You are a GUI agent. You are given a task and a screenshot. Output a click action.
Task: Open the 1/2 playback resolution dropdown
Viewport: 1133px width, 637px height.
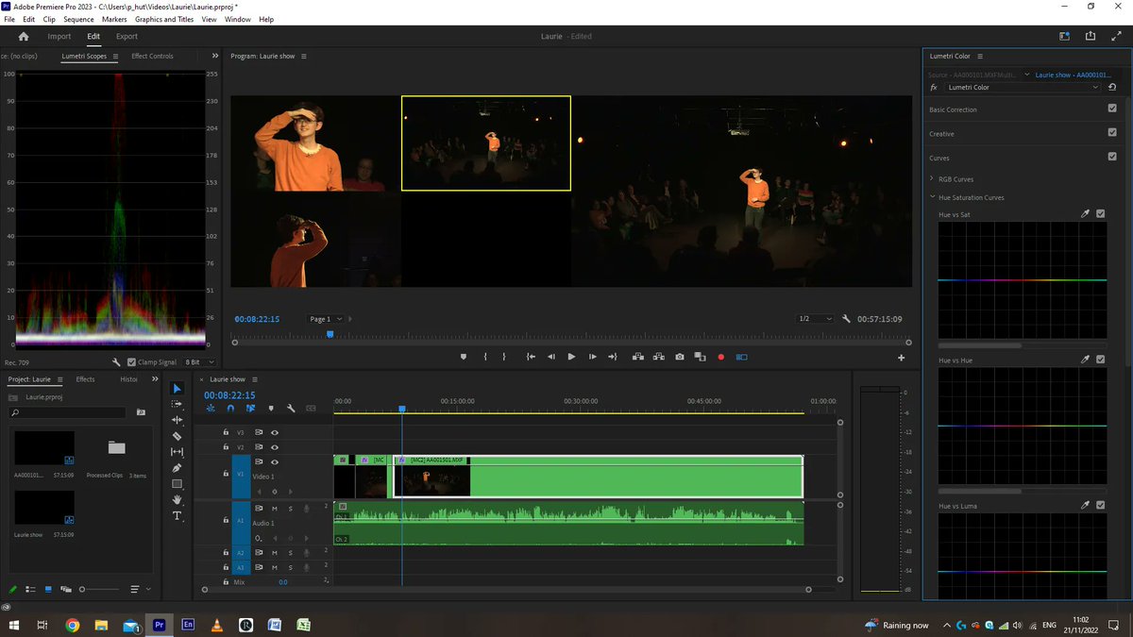(x=816, y=319)
